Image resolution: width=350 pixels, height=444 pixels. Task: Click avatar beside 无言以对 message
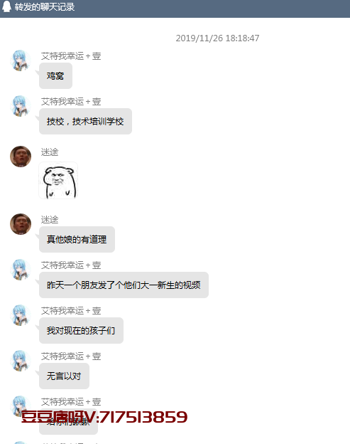[21, 361]
